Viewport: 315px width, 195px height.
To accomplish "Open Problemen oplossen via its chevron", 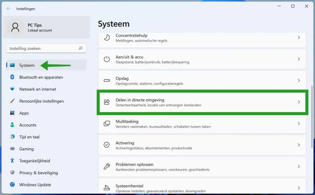I will [x=299, y=166].
